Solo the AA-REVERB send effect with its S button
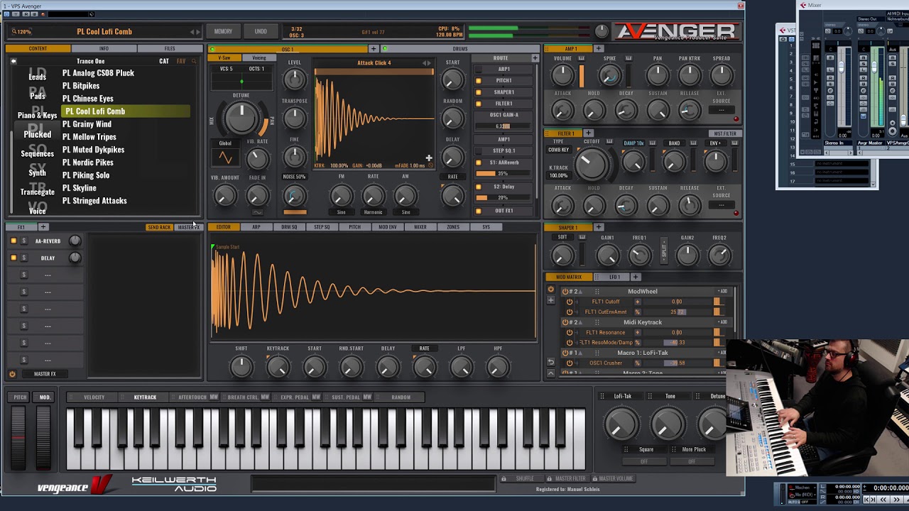Viewport: 909px width, 511px height. click(23, 241)
